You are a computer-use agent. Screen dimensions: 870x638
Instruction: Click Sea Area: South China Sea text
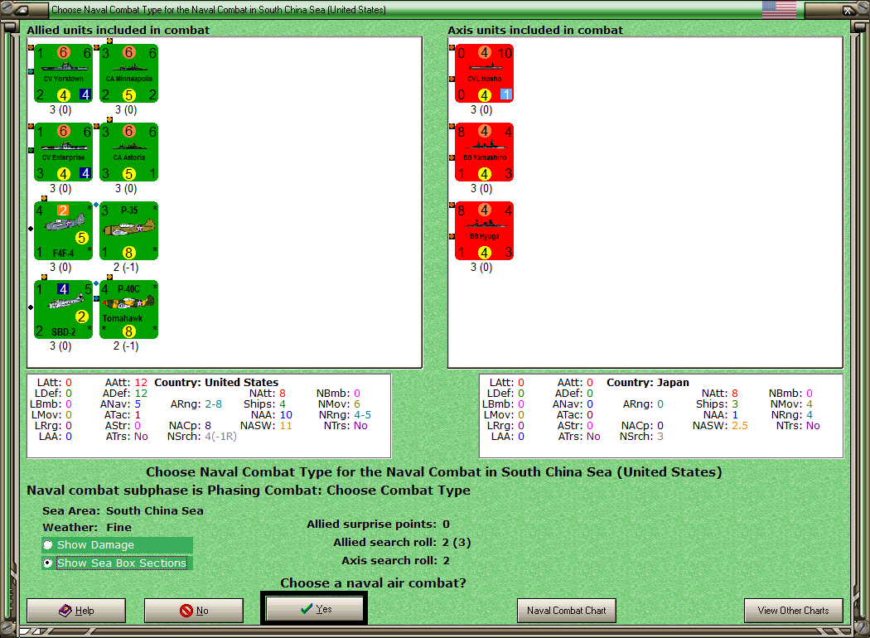tap(123, 510)
